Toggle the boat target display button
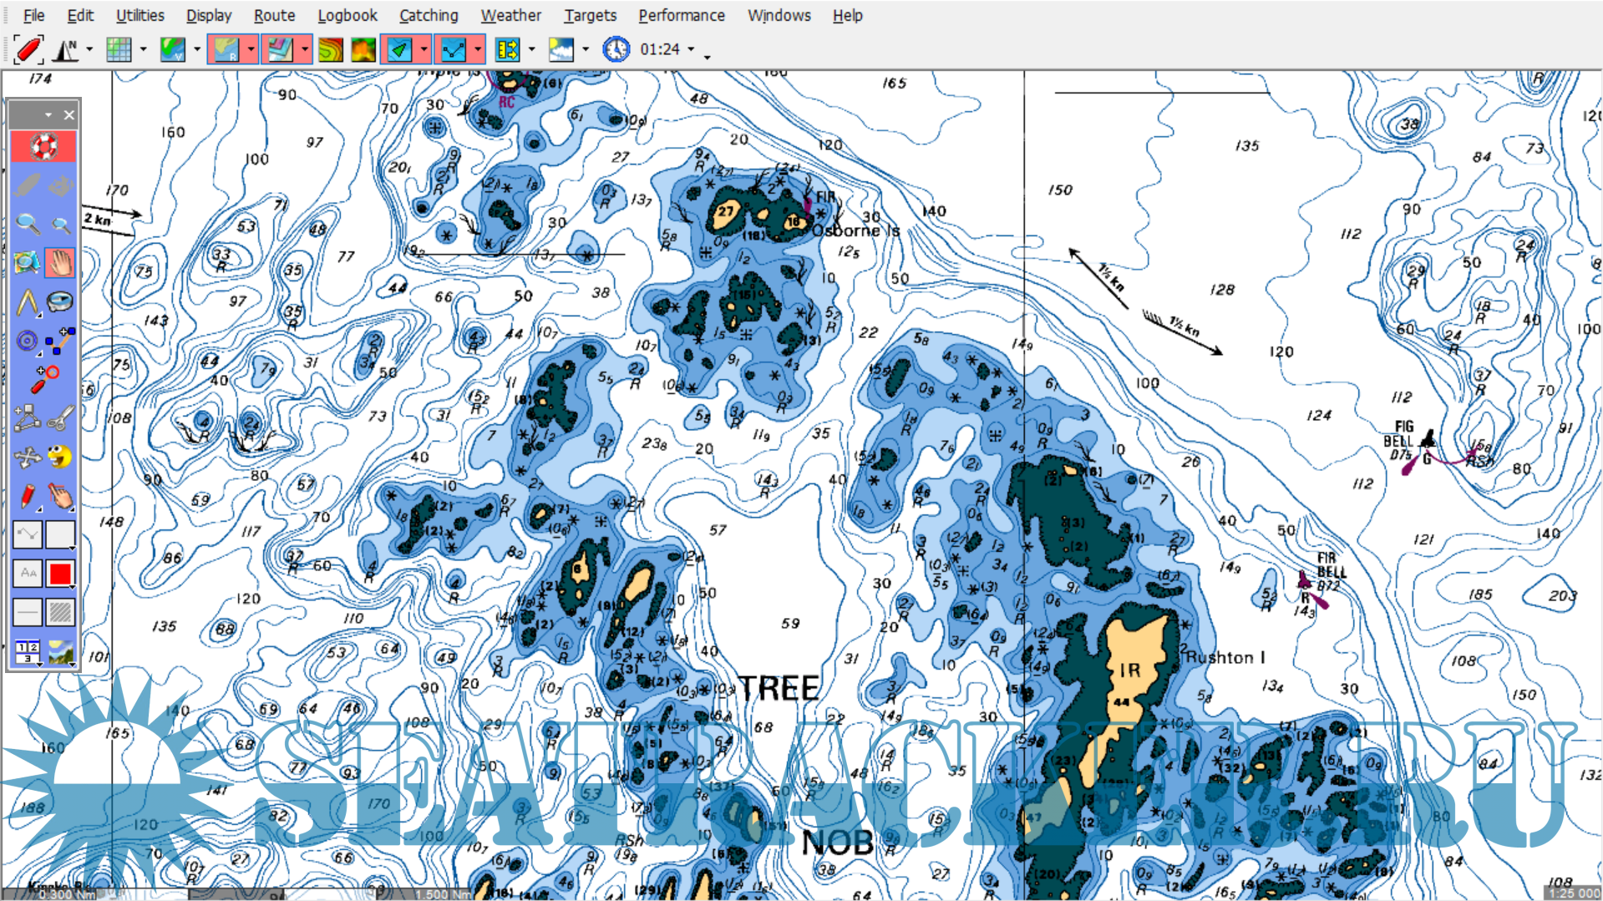This screenshot has width=1603, height=901. [x=399, y=50]
